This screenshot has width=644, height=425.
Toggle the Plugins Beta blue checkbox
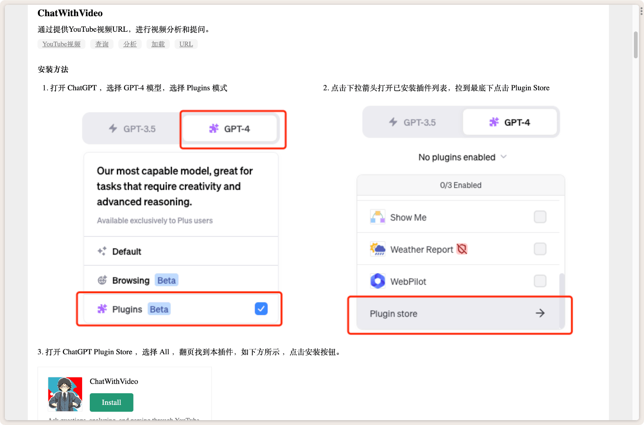coord(261,309)
